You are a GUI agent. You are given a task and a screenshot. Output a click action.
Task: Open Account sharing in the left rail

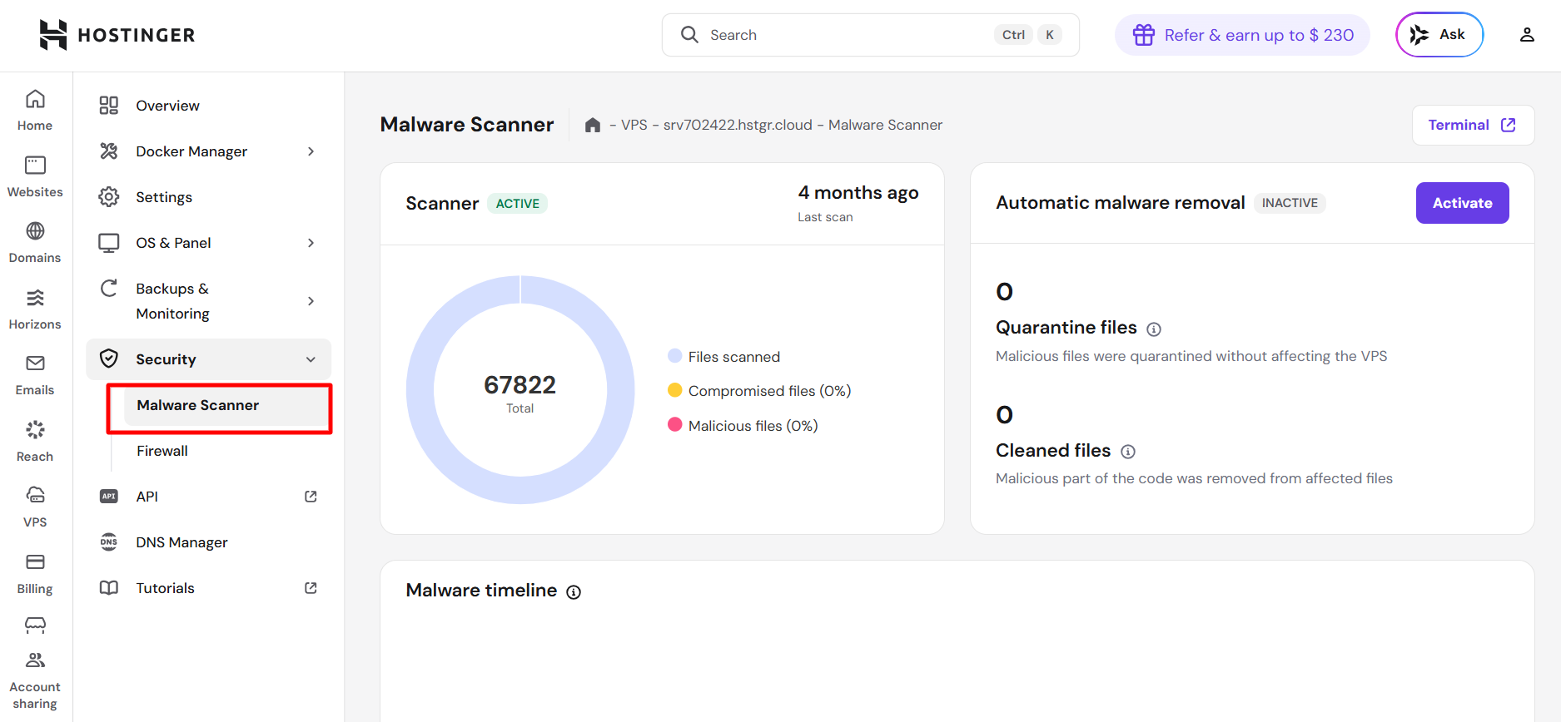click(35, 681)
